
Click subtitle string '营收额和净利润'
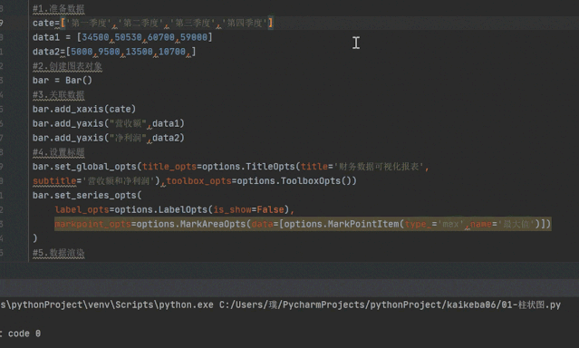[118, 181]
